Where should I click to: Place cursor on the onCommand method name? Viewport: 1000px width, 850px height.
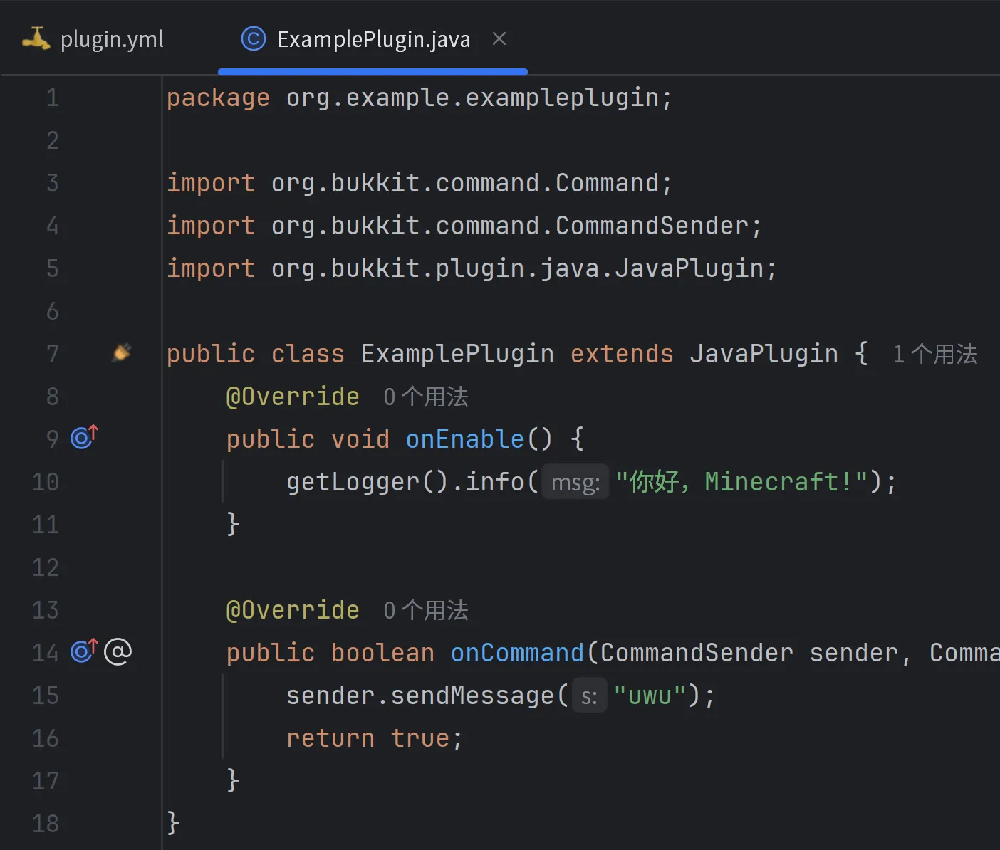coord(518,653)
